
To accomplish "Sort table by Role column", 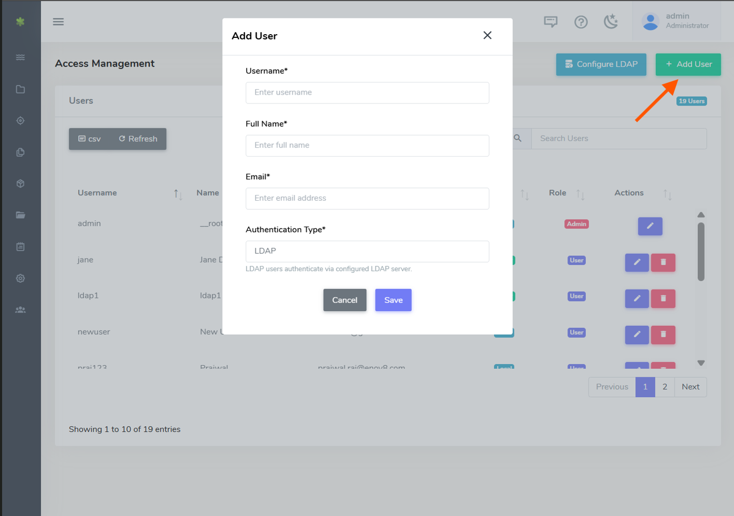I will (x=580, y=194).
